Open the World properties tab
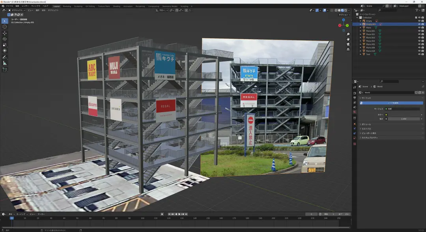This screenshot has width=426, height=232. pyautogui.click(x=355, y=112)
